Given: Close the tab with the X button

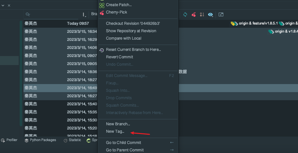Looking at the screenshot, I should 9,5.
